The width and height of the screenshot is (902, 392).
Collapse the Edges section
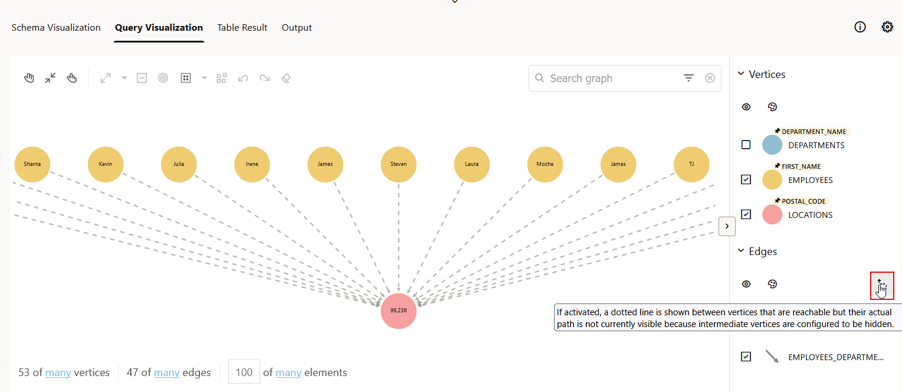click(741, 251)
